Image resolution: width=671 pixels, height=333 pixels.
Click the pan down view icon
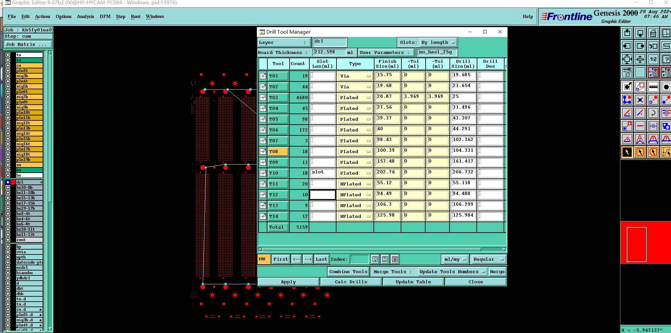[x=640, y=33]
